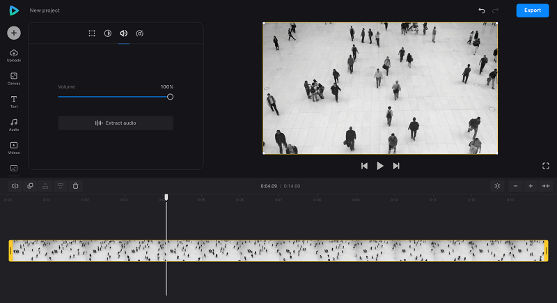
Task: Select the Audio volume tab icon
Action: [124, 33]
